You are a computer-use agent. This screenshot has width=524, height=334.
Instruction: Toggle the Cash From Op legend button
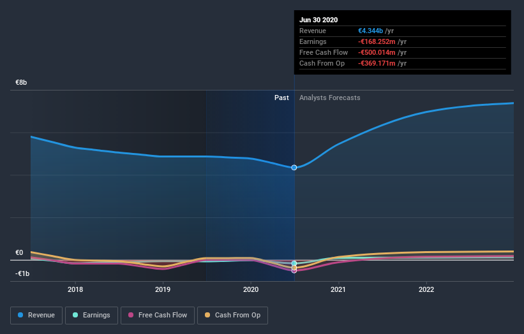(232, 316)
